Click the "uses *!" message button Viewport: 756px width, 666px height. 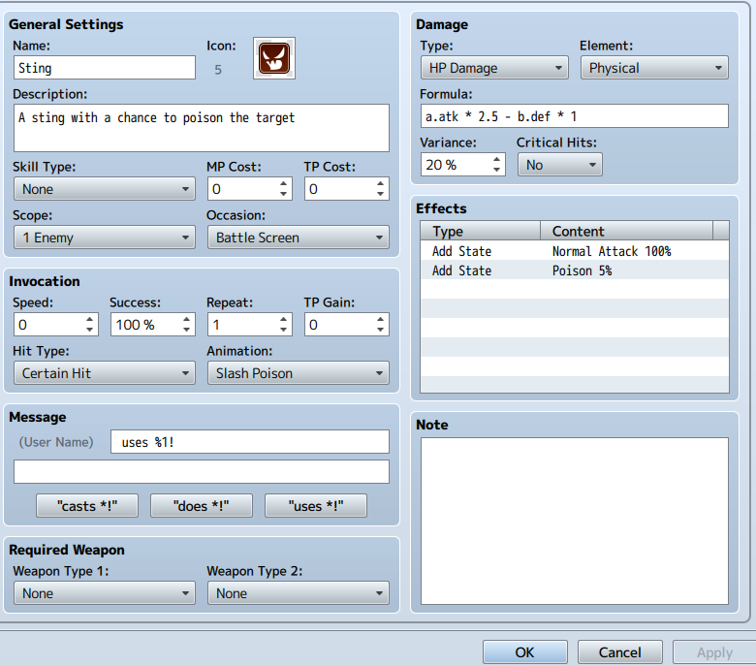tap(315, 506)
